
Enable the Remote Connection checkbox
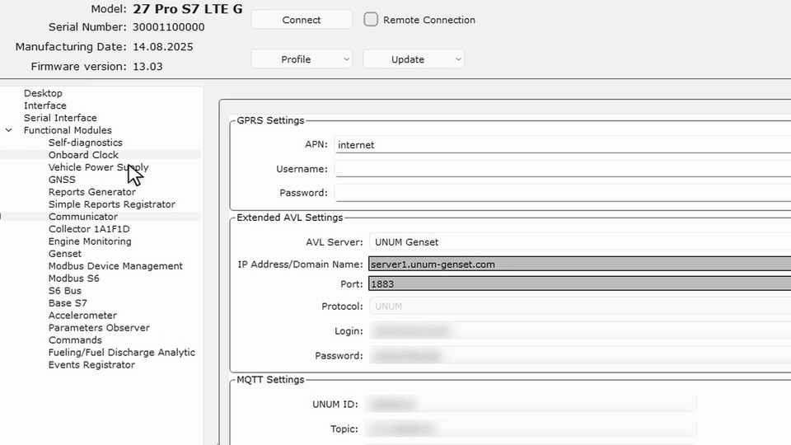coord(371,20)
